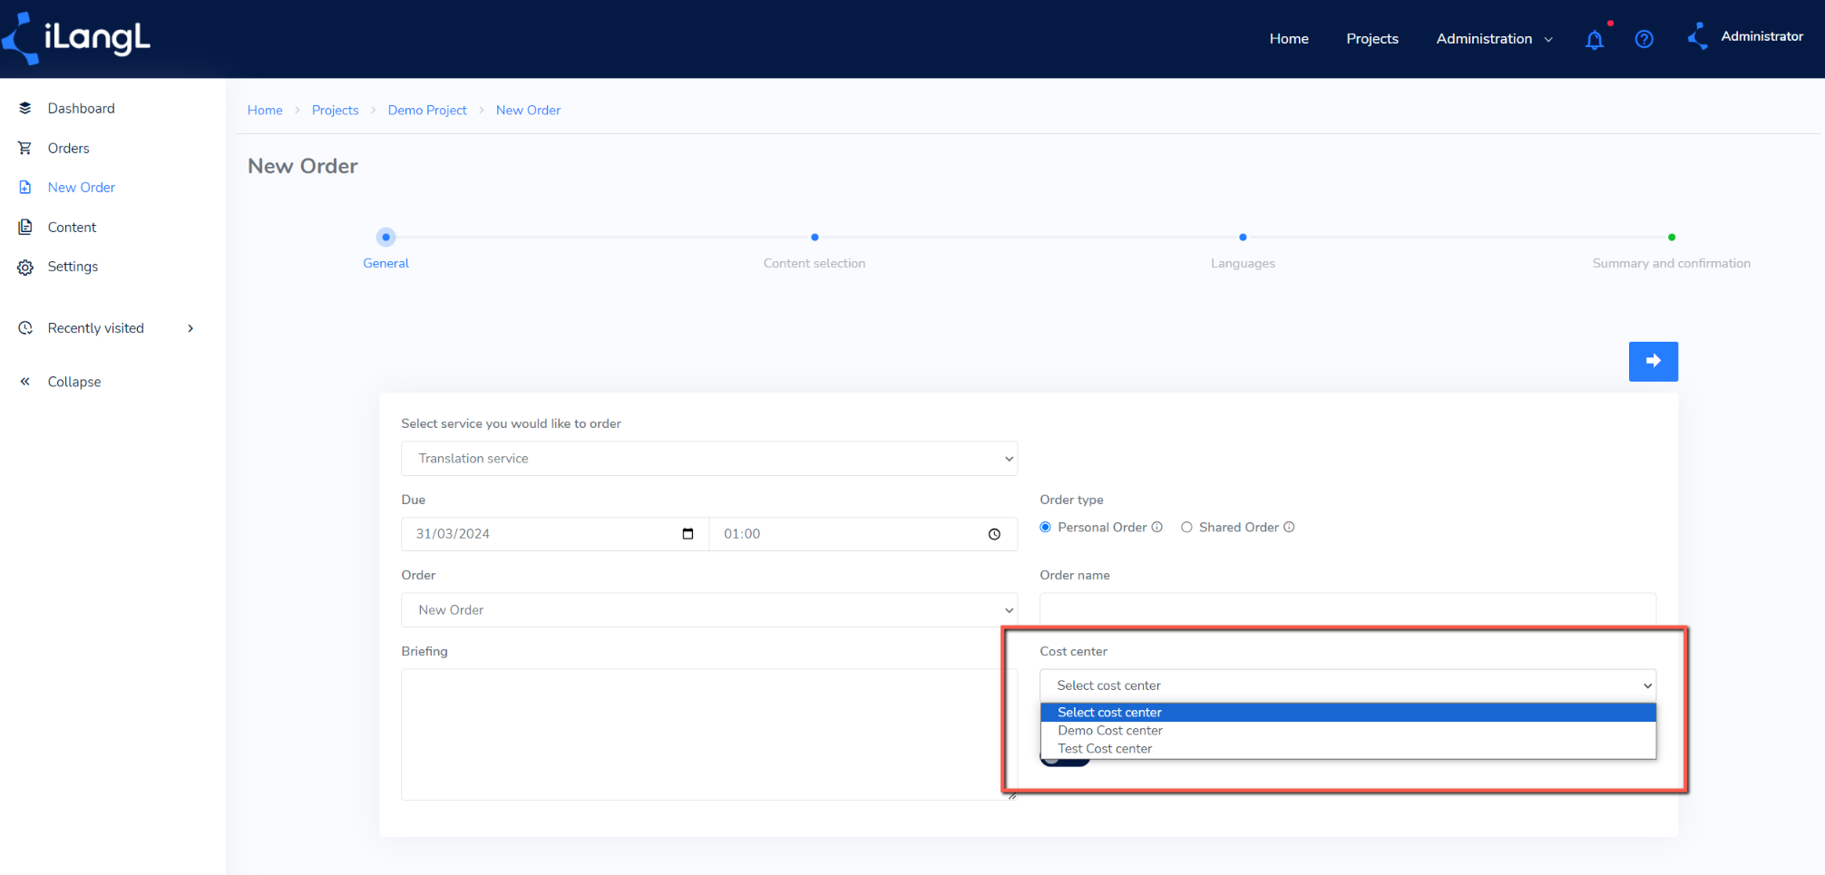
Task: Open the notifications bell
Action: (1595, 39)
